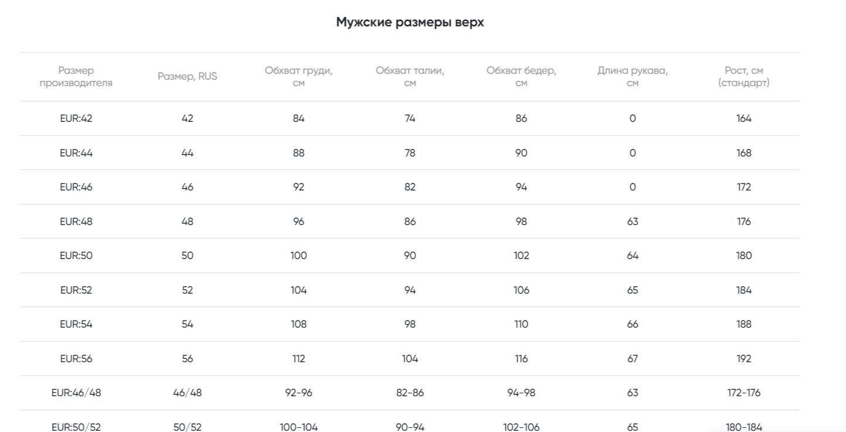Click the 'Рост, см (стандарт)' header
The width and height of the screenshot is (846, 432).
(x=744, y=77)
